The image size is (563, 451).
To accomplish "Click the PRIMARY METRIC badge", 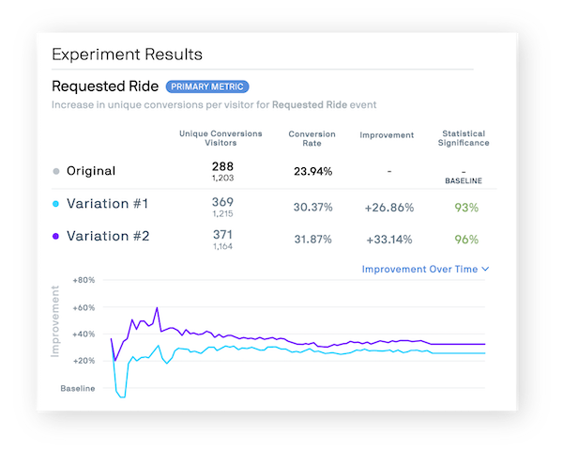I will tap(207, 86).
